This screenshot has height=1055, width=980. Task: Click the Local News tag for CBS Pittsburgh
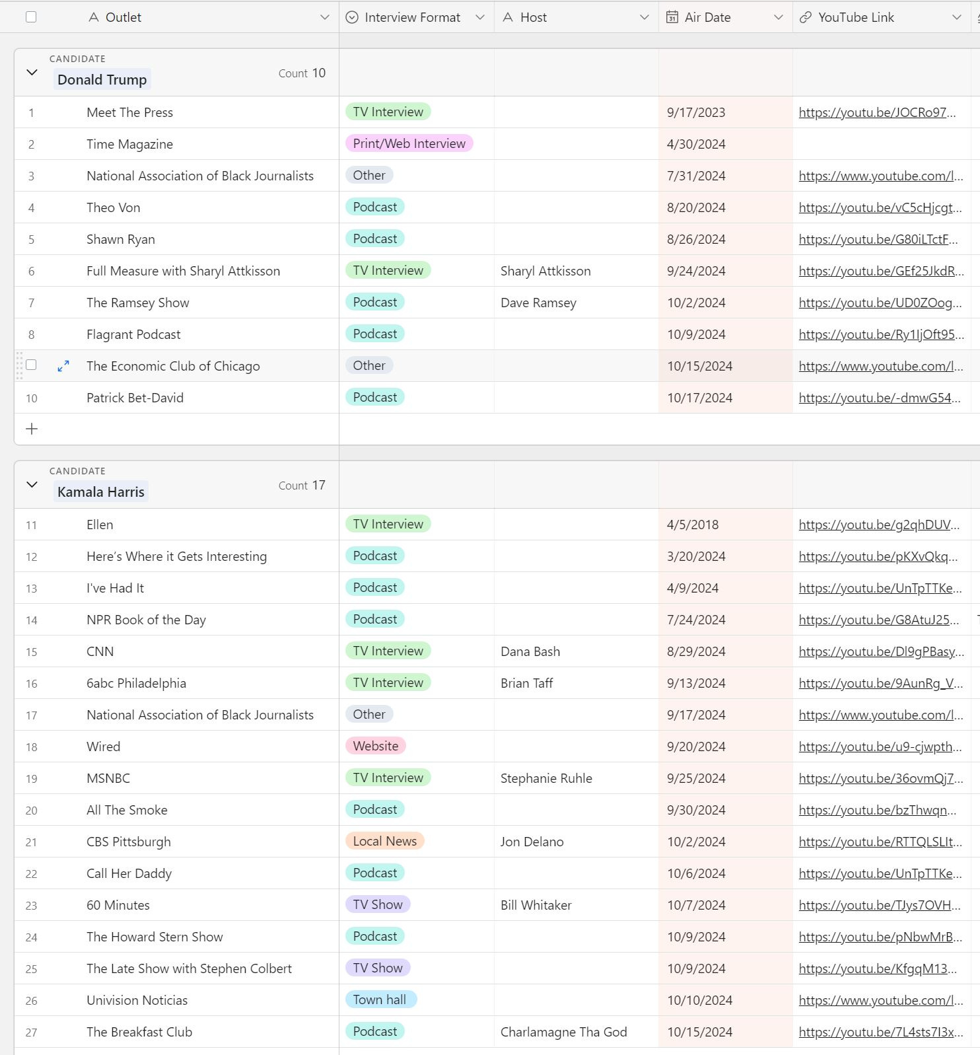pos(385,841)
